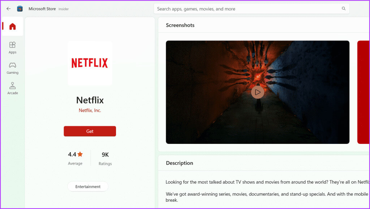
Task: Click the Entertainment category tag
Action: 88,187
